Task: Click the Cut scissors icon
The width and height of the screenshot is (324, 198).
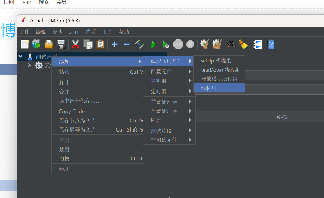Action: (x=76, y=44)
